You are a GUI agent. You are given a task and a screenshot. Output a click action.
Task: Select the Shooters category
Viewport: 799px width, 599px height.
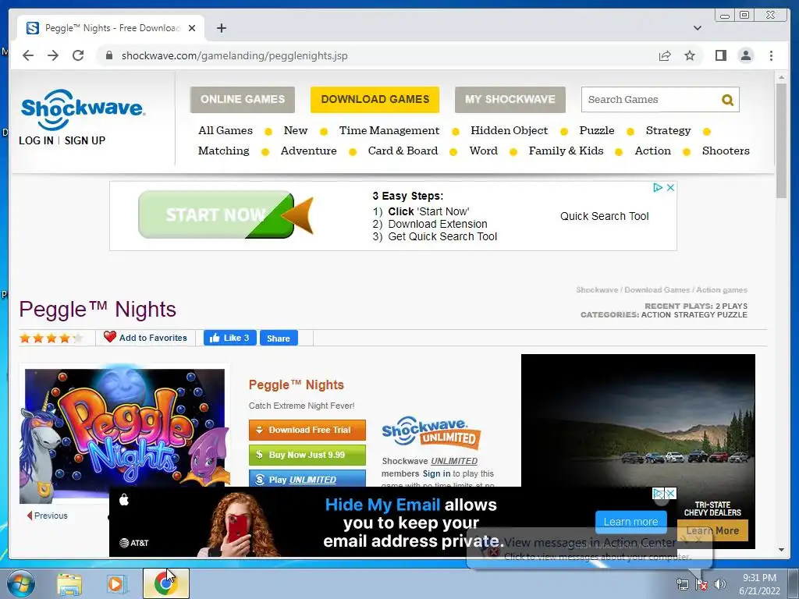click(x=726, y=151)
